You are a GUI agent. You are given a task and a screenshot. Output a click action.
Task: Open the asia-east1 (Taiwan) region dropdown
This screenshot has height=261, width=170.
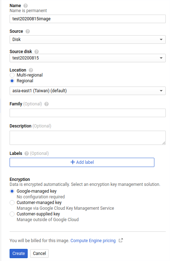[88, 91]
